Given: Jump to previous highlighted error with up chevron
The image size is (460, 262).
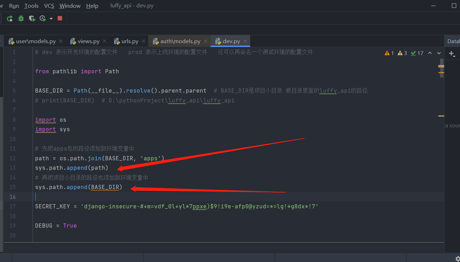Looking at the screenshot, I should (x=430, y=53).
